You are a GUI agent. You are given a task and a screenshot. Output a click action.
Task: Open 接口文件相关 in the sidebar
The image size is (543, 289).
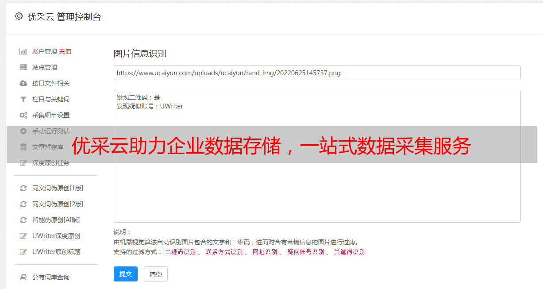pos(51,83)
